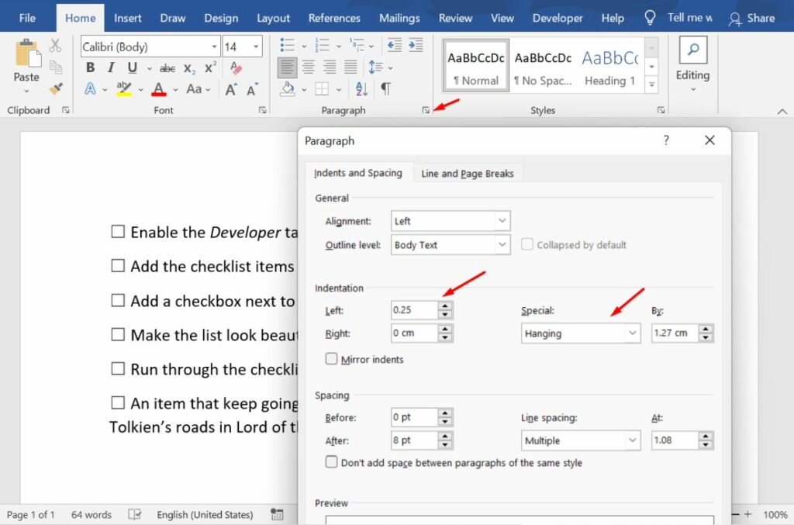
Task: Open the font size dropdown showing 14
Action: click(x=257, y=47)
